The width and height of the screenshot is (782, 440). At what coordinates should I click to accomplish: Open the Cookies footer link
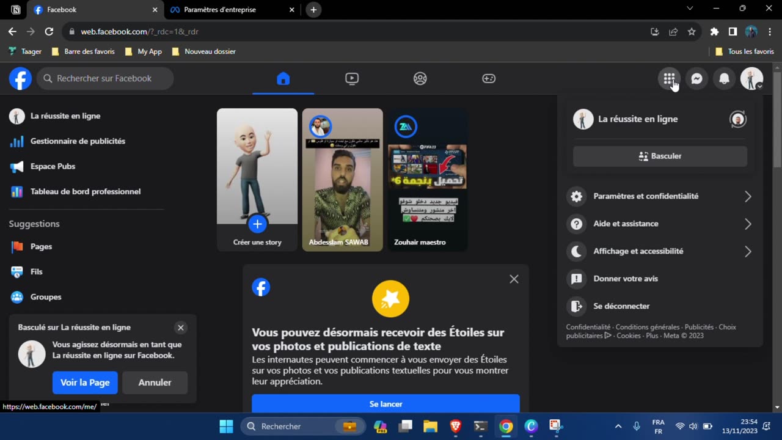click(629, 335)
